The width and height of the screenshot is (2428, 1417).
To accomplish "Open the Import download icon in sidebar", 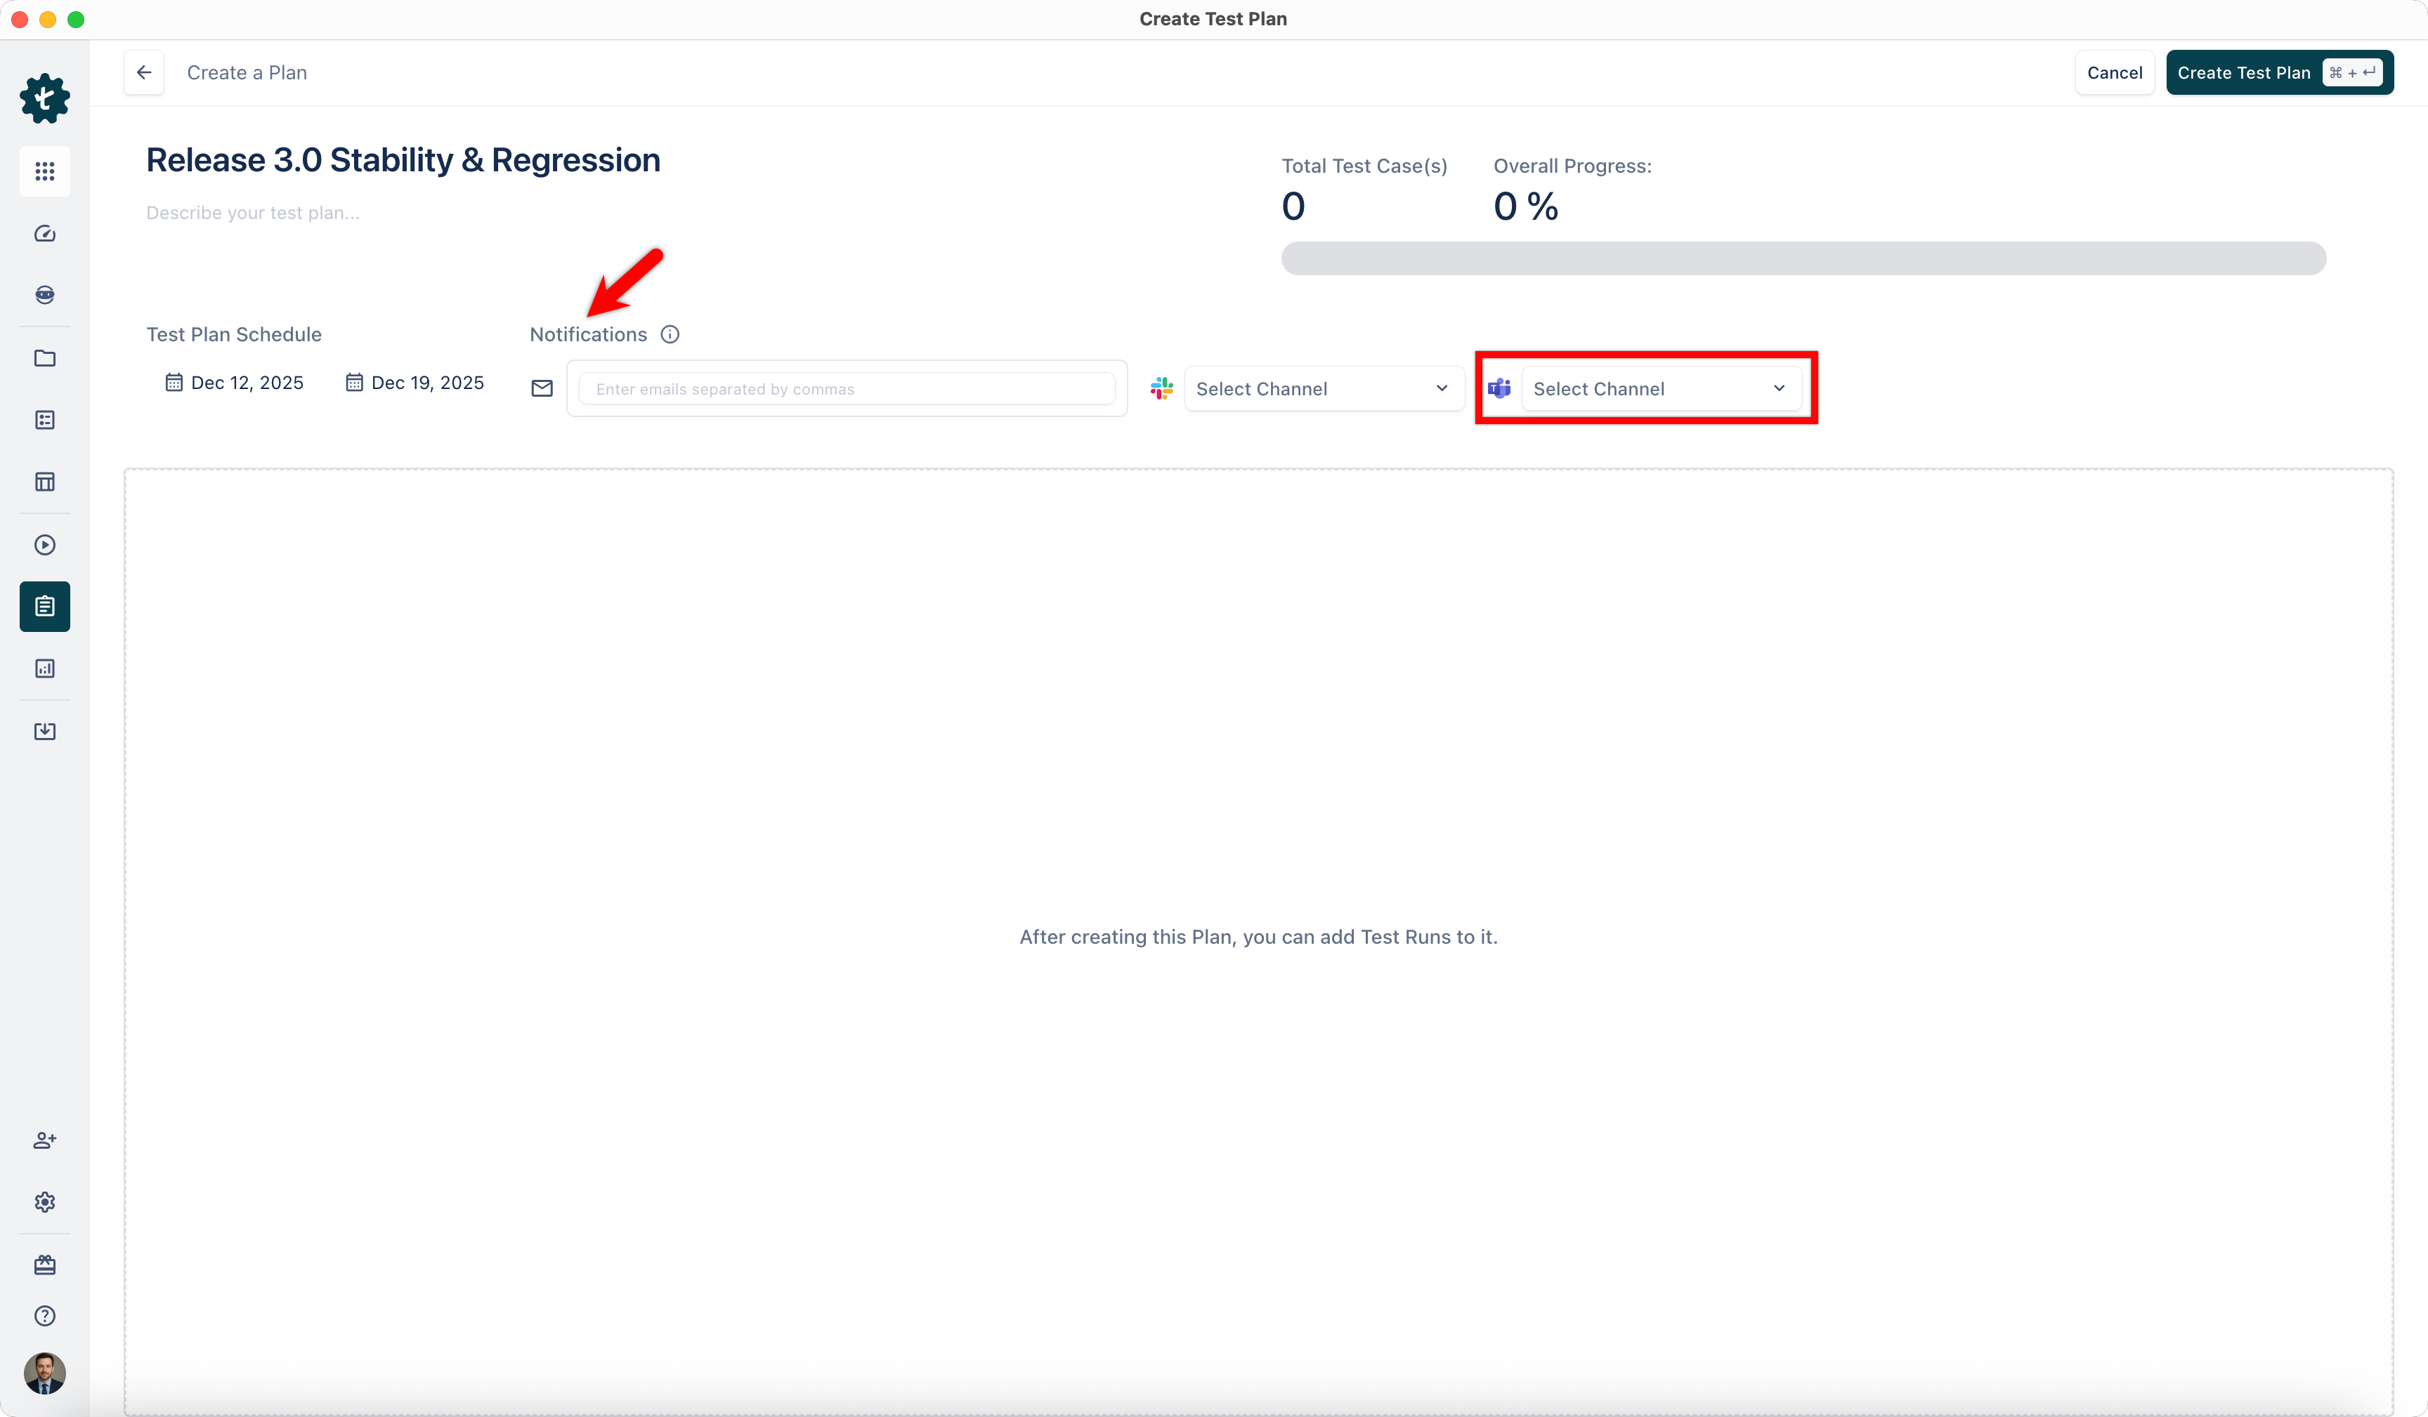I will point(44,731).
